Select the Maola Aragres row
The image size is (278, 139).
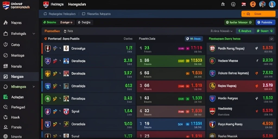tap(241, 99)
